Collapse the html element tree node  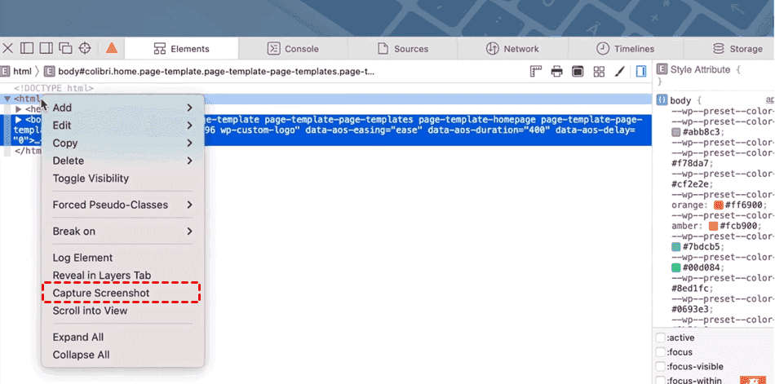pyautogui.click(x=7, y=99)
